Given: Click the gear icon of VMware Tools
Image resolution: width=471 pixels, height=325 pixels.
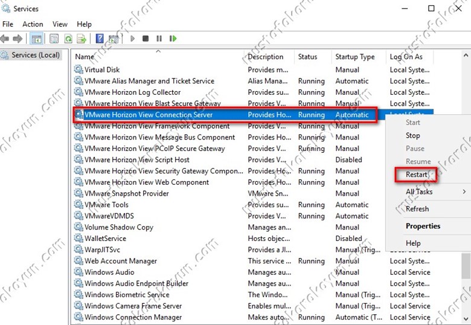Looking at the screenshot, I should [x=78, y=204].
